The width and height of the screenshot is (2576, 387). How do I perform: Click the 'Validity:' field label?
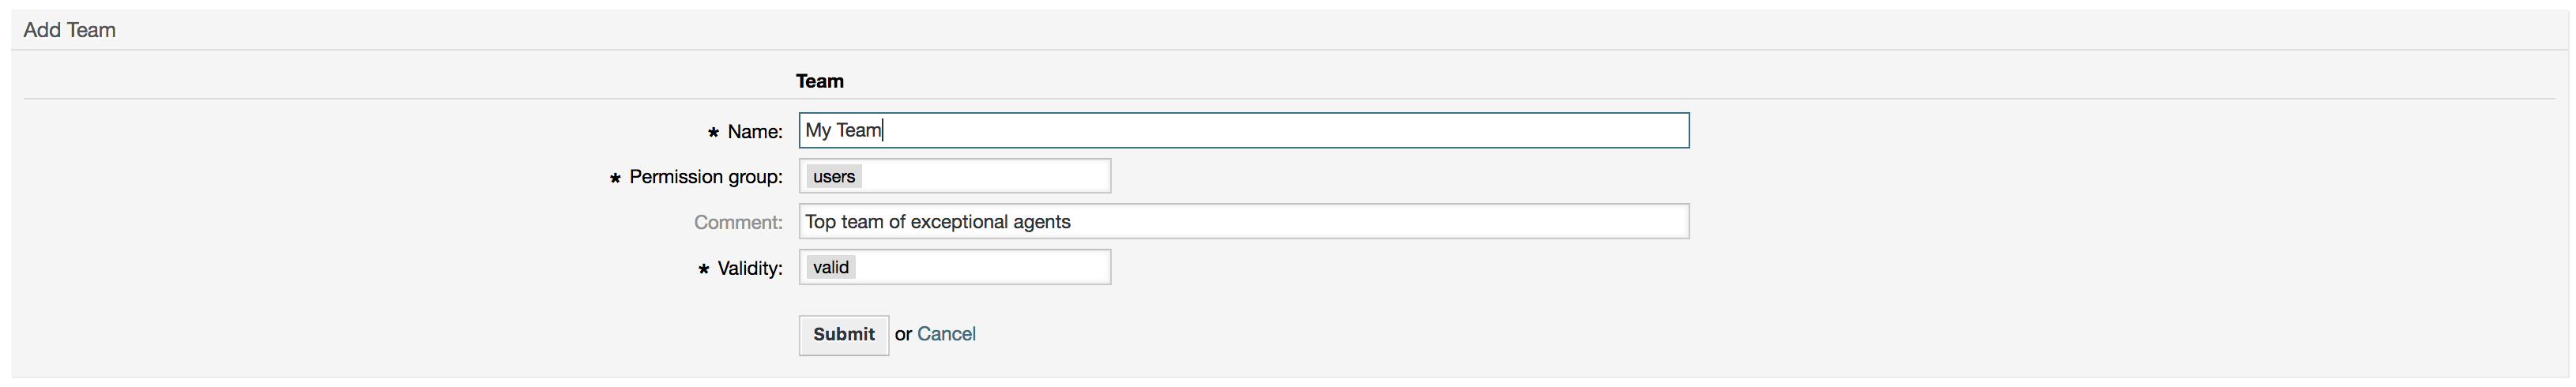click(750, 269)
